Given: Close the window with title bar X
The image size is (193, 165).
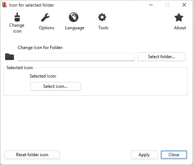Looking at the screenshot, I should 184,5.
